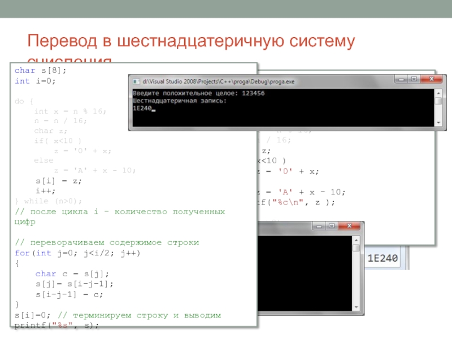Click the console output 1E240
452x339 pixels.
coord(142,108)
